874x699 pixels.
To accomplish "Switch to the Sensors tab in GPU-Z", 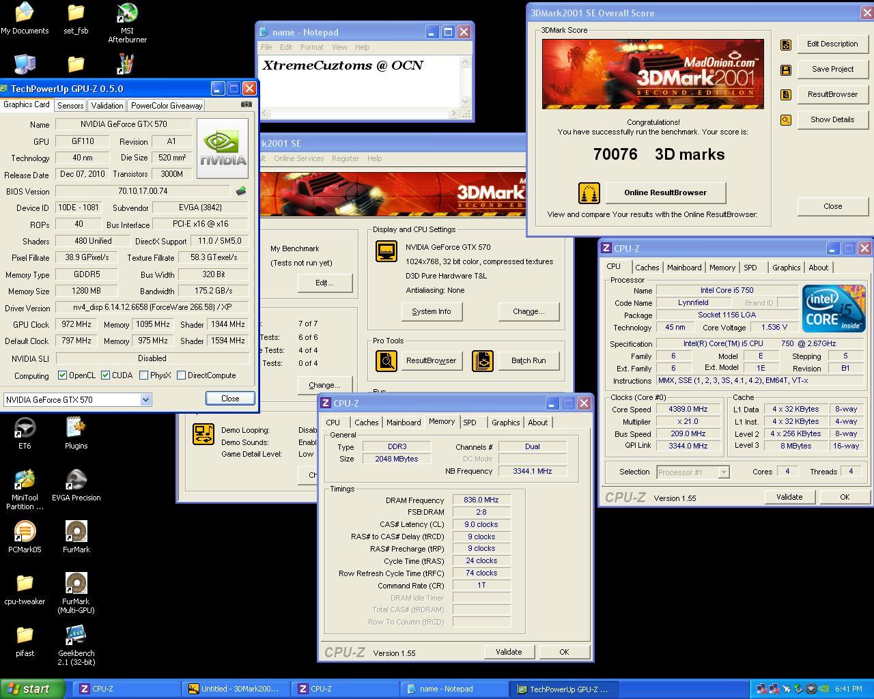I will tap(70, 105).
